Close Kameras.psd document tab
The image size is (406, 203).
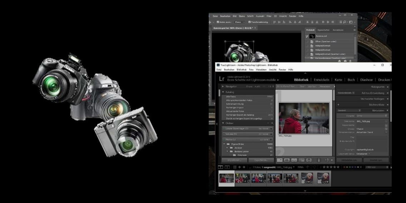(255, 28)
